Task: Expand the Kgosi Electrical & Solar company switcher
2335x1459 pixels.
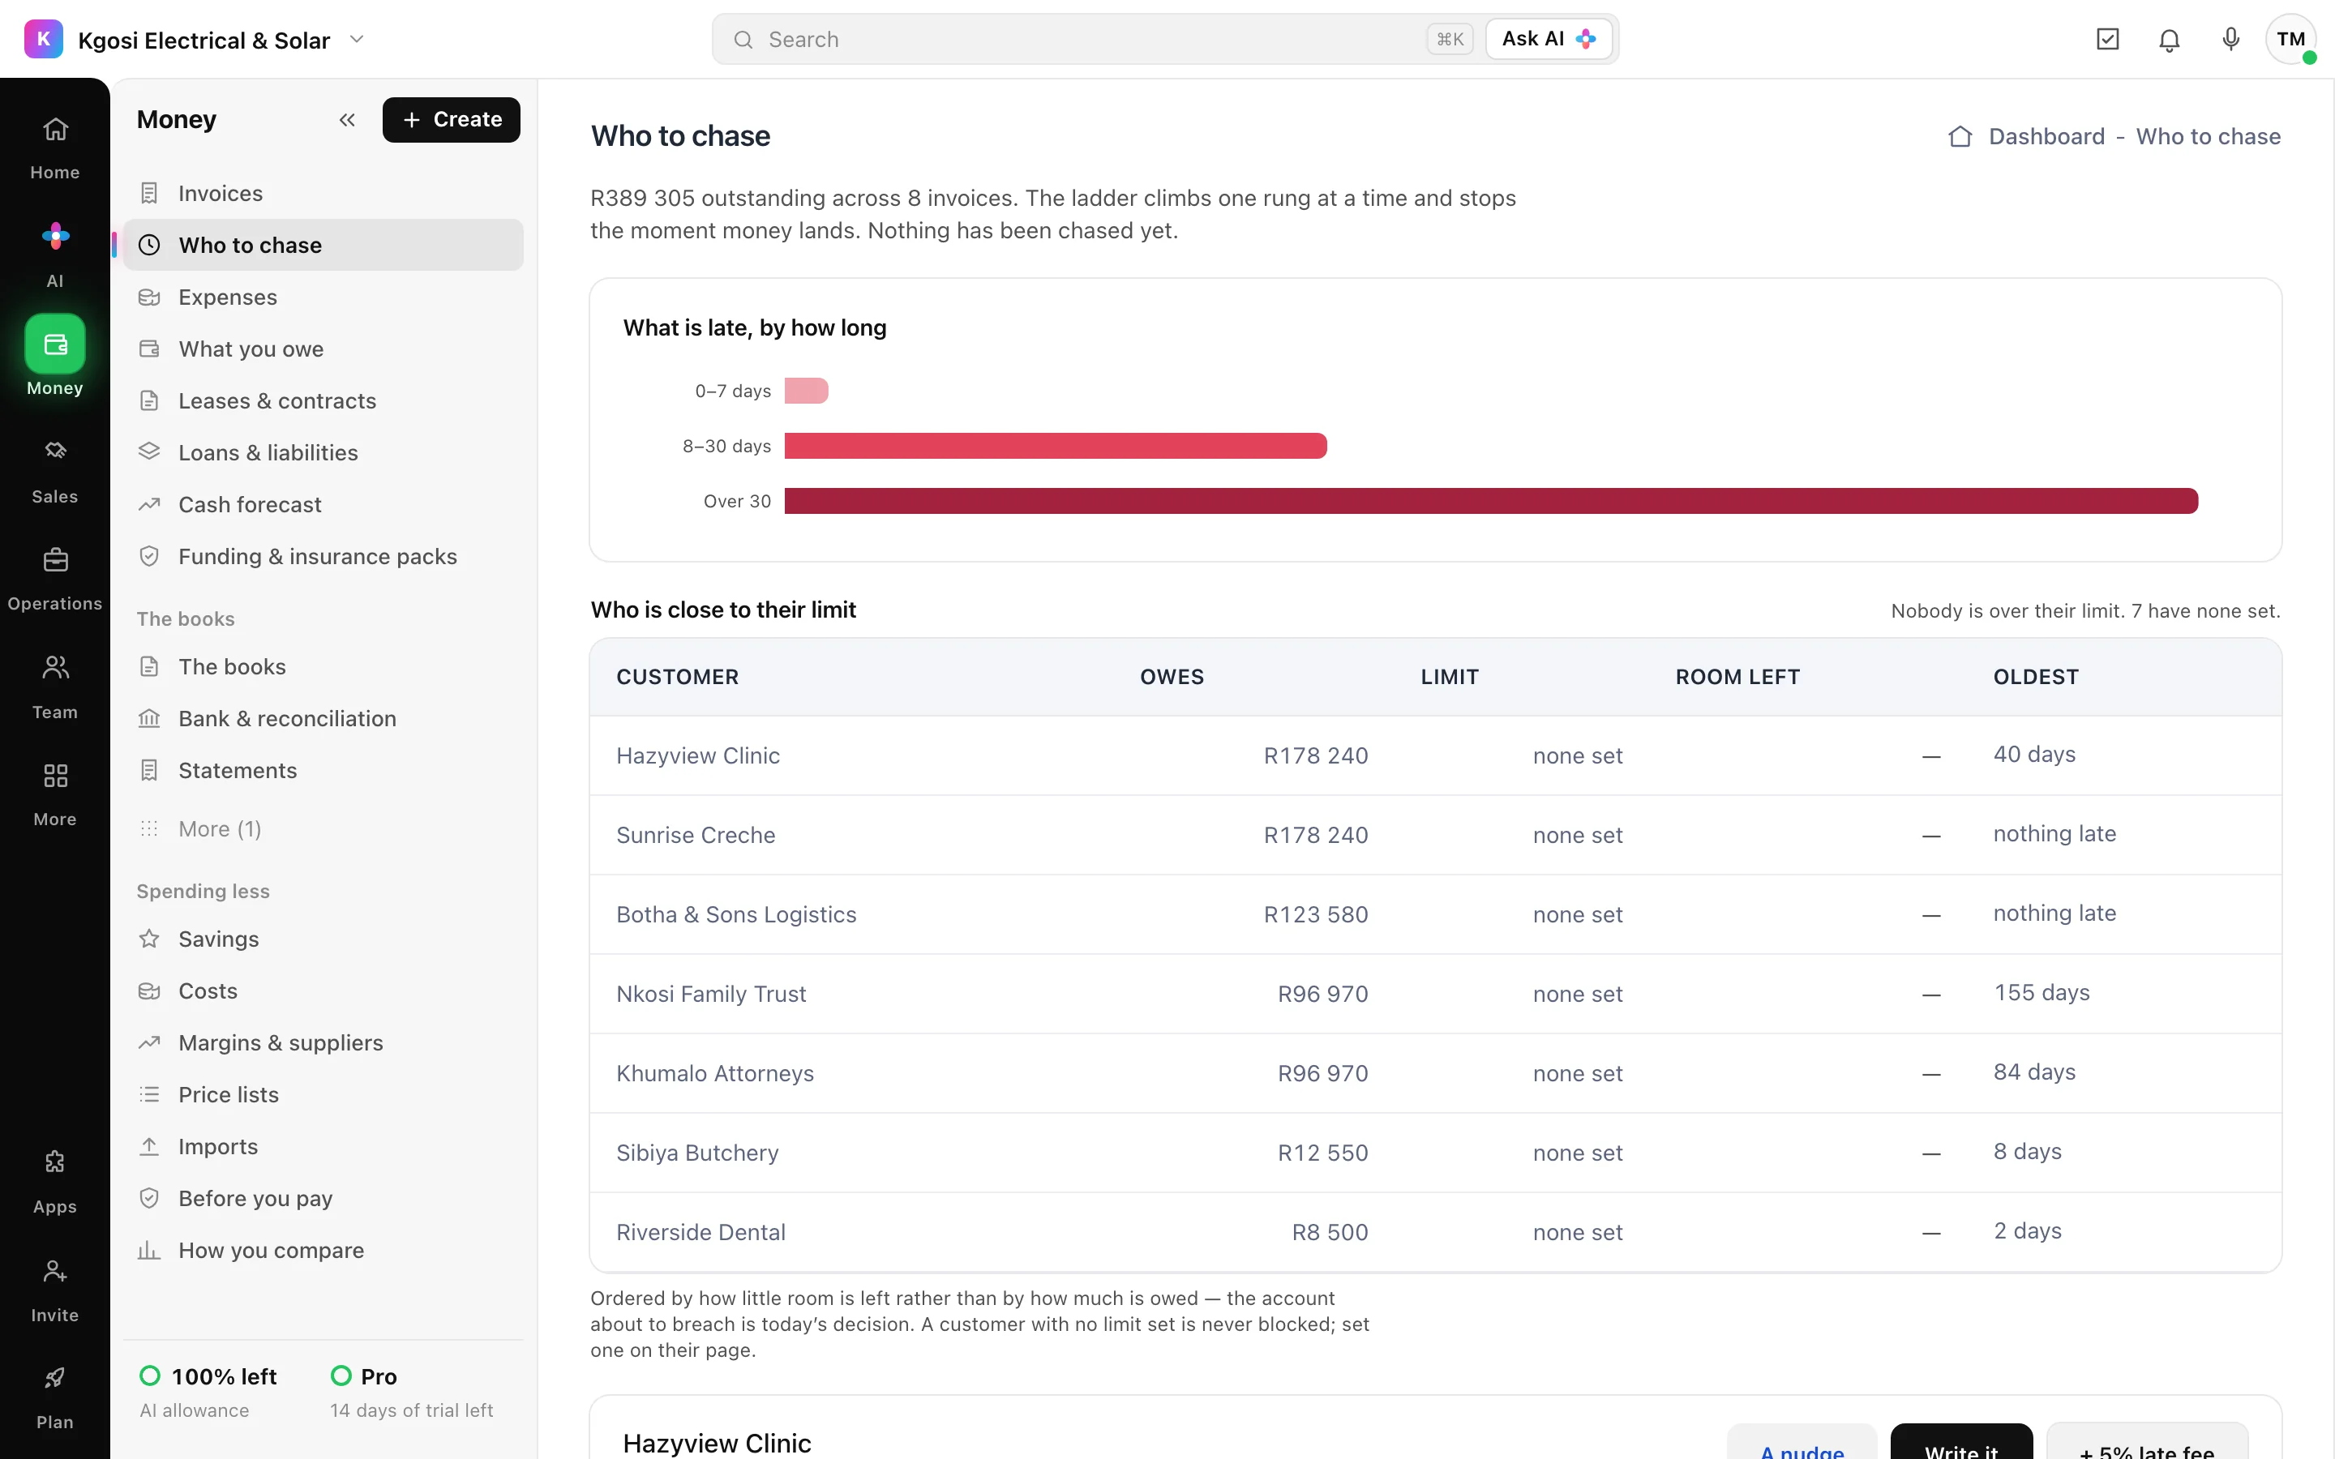Action: pyautogui.click(x=357, y=40)
